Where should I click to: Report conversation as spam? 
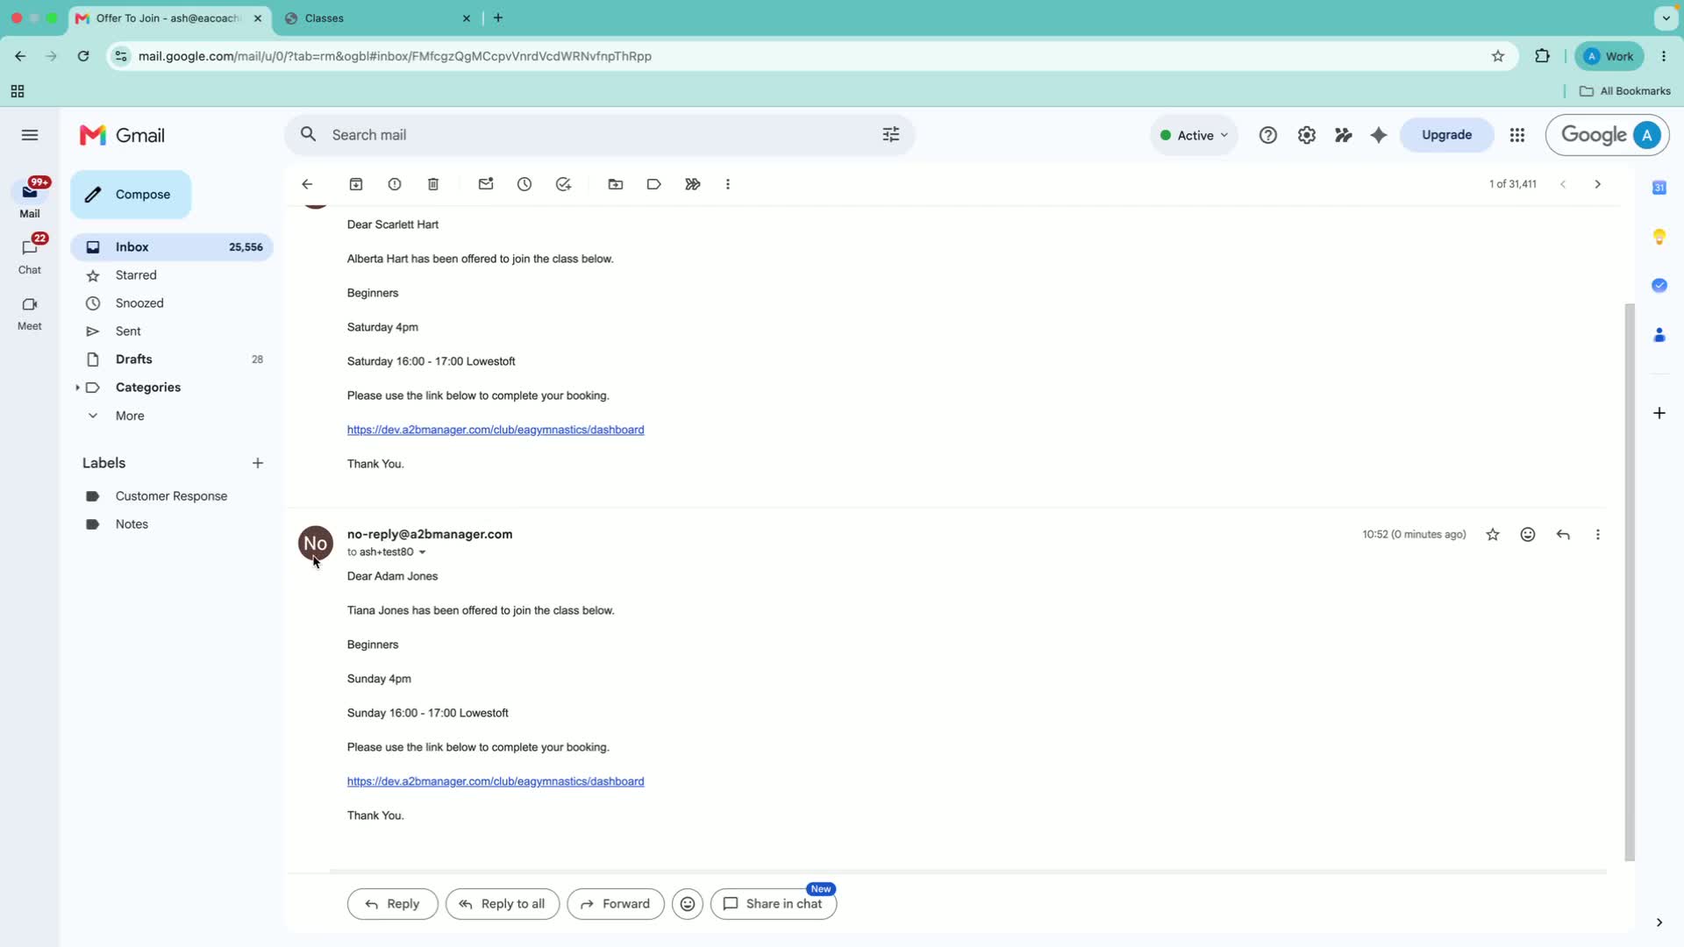point(395,184)
